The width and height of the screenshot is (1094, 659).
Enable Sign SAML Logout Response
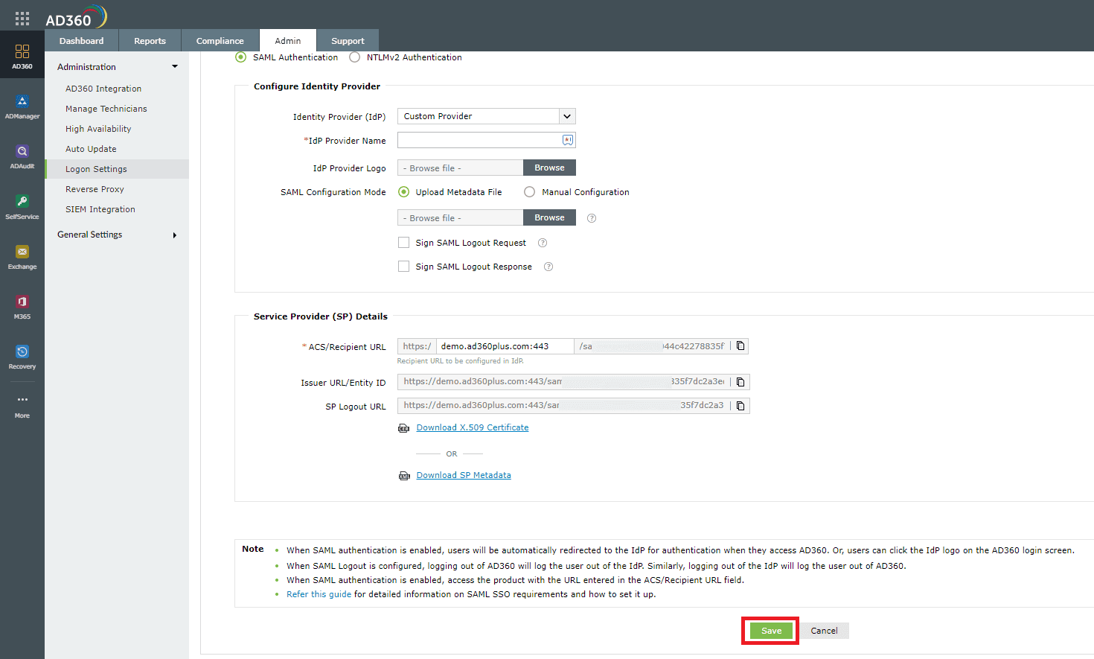click(404, 266)
